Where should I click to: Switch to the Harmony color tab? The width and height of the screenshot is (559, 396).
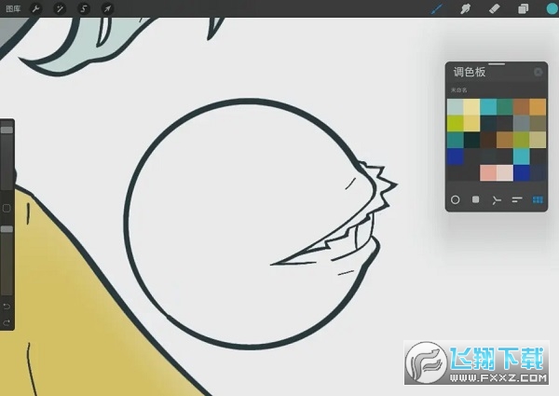pos(497,200)
